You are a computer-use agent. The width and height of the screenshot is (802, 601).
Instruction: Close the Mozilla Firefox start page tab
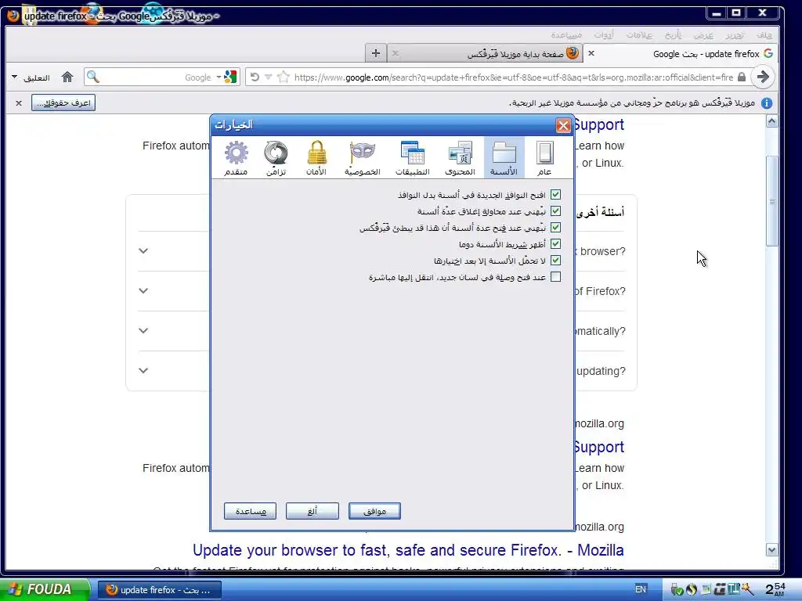[396, 53]
